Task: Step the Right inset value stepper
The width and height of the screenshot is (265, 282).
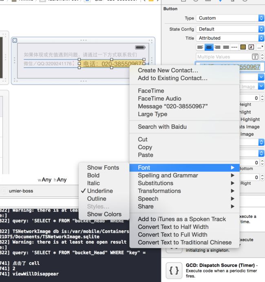Action: pos(262,177)
